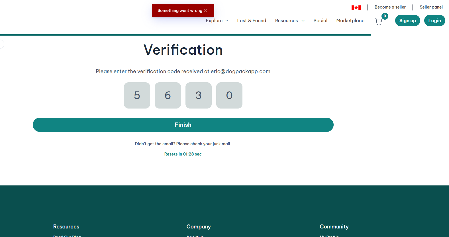Expand the Explore dropdown menu
Image resolution: width=449 pixels, height=237 pixels.
point(217,21)
